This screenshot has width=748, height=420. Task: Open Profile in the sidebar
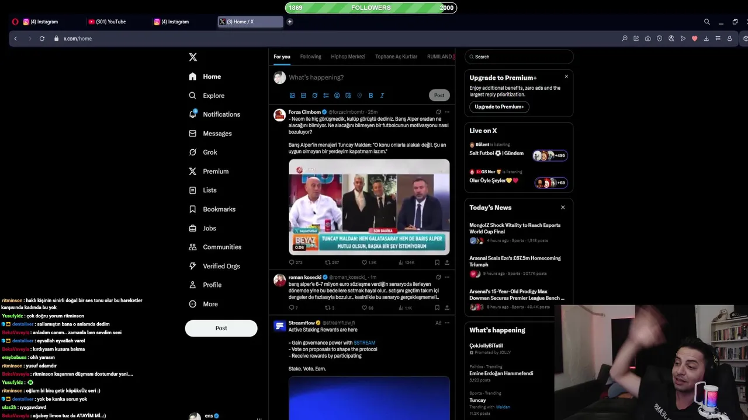pyautogui.click(x=205, y=285)
